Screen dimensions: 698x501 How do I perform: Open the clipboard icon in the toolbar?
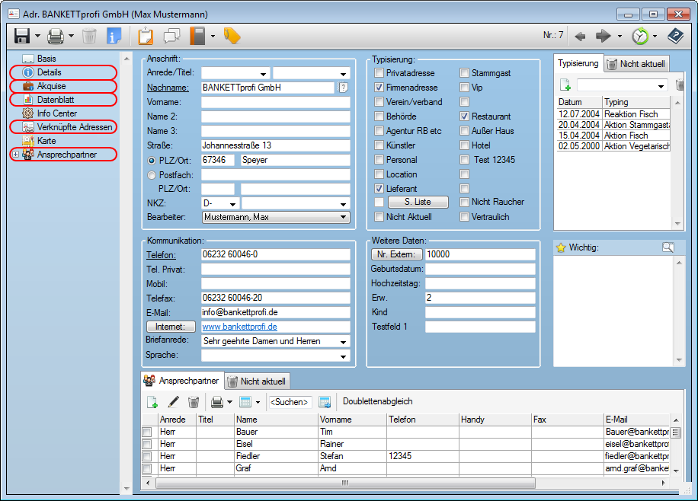tap(146, 36)
